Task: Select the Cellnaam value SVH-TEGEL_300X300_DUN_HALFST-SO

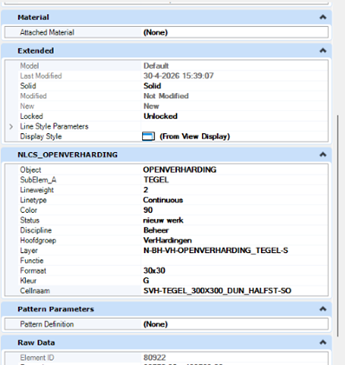Action: (218, 291)
